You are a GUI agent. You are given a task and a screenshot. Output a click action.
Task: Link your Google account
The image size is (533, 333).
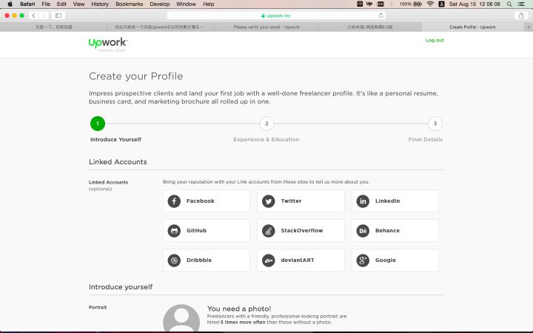[x=395, y=260]
